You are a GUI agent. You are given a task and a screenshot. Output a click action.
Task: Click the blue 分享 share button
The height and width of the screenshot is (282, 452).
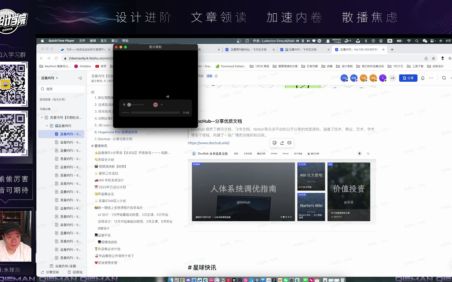408,78
